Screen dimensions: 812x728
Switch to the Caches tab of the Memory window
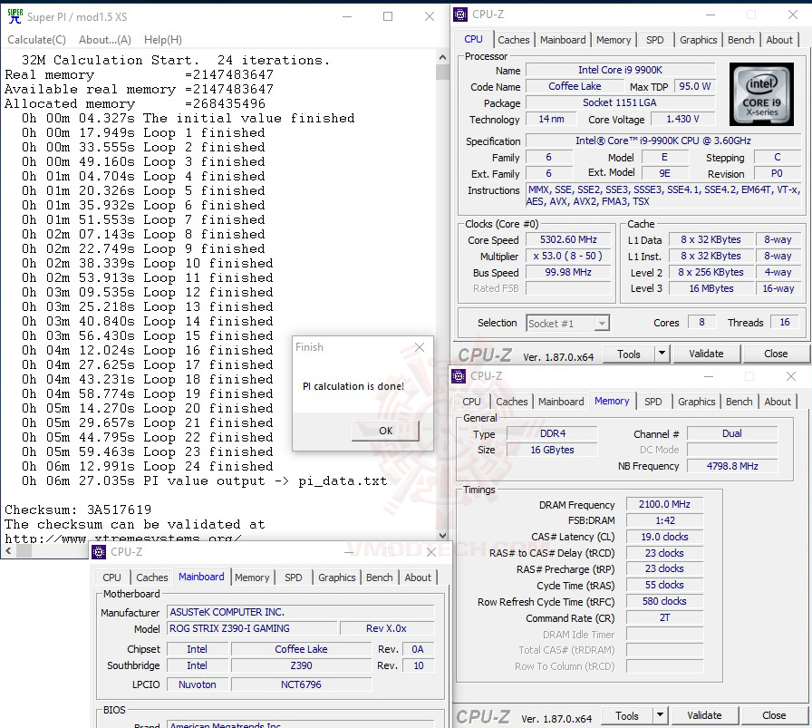tap(512, 402)
